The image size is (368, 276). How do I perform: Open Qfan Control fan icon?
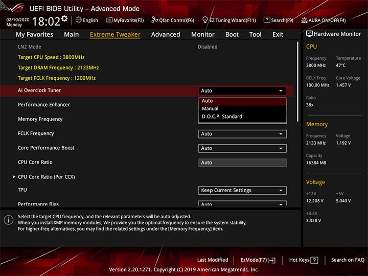pos(154,20)
